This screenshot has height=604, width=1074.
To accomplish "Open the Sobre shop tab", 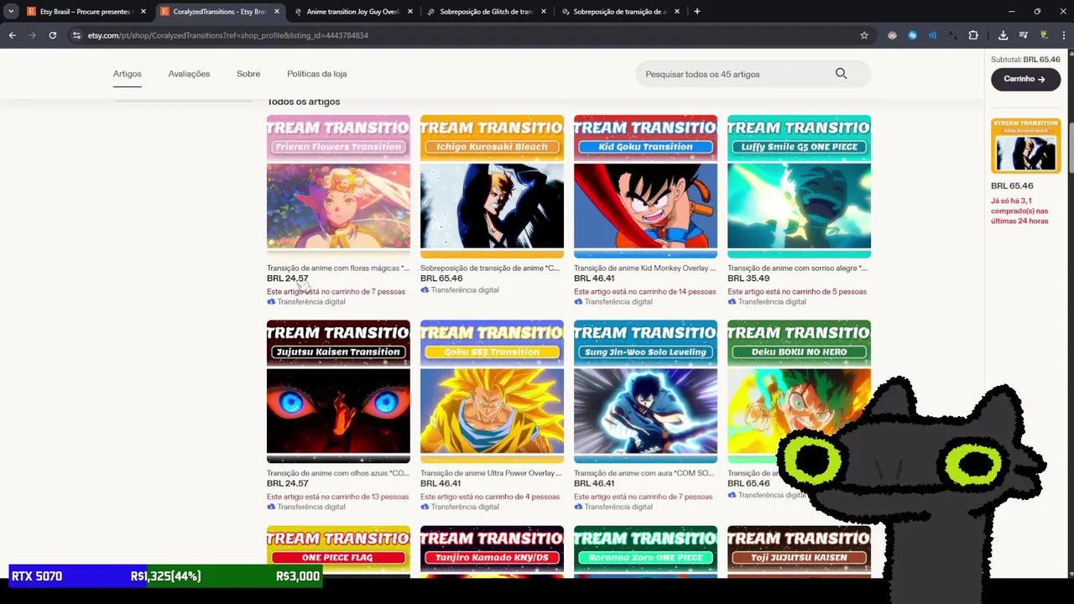I will (248, 74).
